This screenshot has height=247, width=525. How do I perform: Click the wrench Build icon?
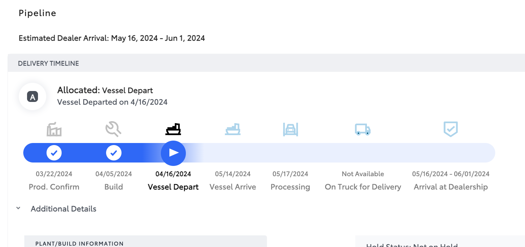coord(113,130)
